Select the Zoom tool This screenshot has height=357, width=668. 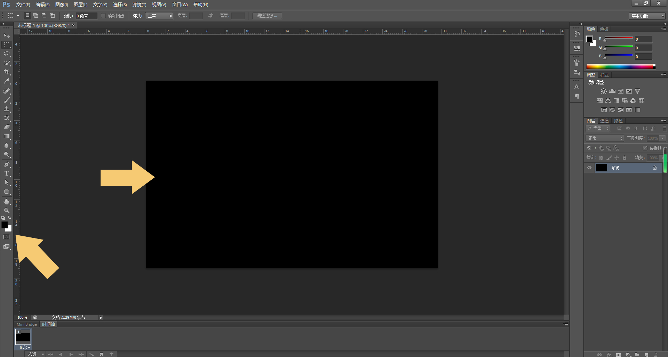7,211
